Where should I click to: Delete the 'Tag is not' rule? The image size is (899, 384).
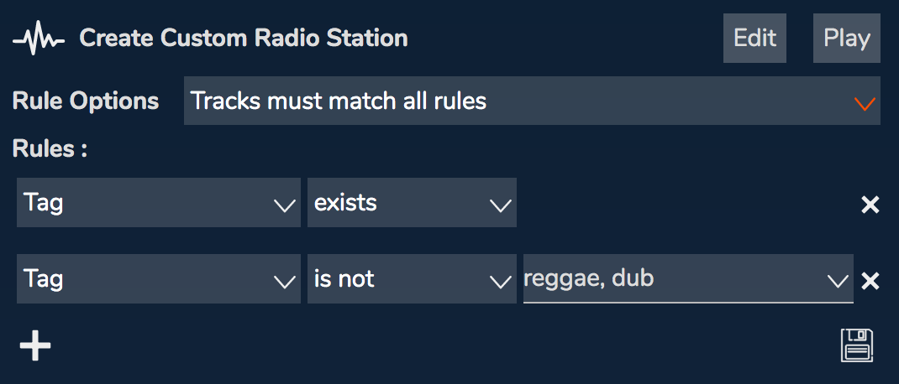point(870,280)
